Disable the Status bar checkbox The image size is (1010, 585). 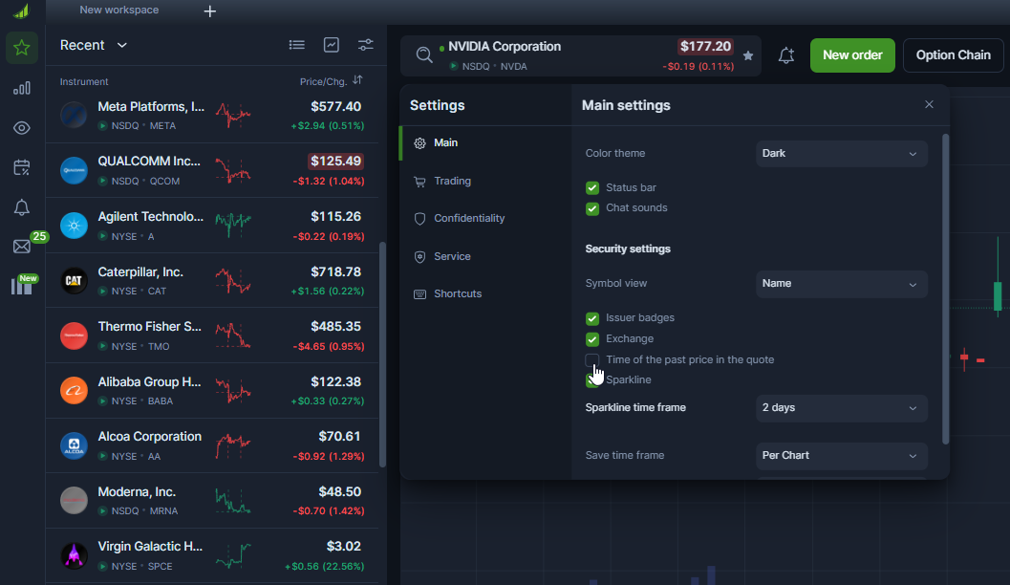point(592,188)
